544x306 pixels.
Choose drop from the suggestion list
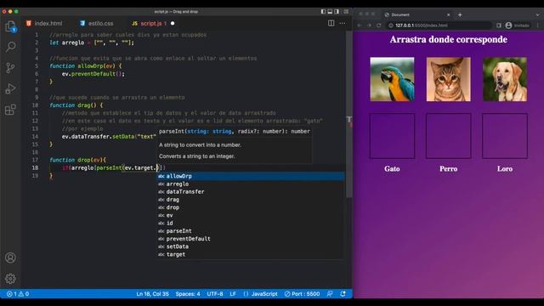[x=251, y=207]
